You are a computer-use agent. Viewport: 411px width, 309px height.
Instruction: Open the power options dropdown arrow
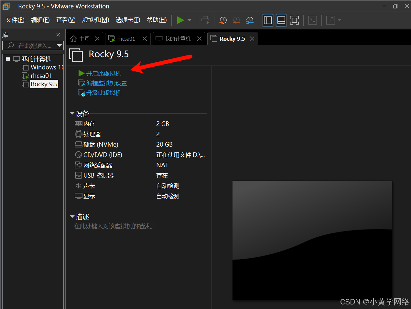point(189,20)
